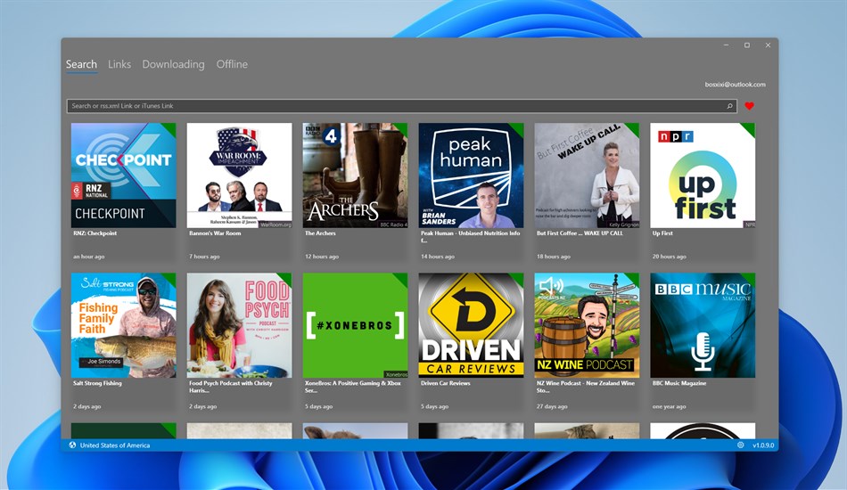Open the NZ Wine Podcast cover
Screen dimensions: 847x490
click(587, 325)
